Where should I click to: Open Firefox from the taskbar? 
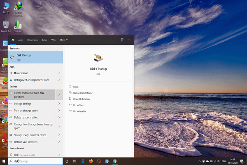(91, 161)
